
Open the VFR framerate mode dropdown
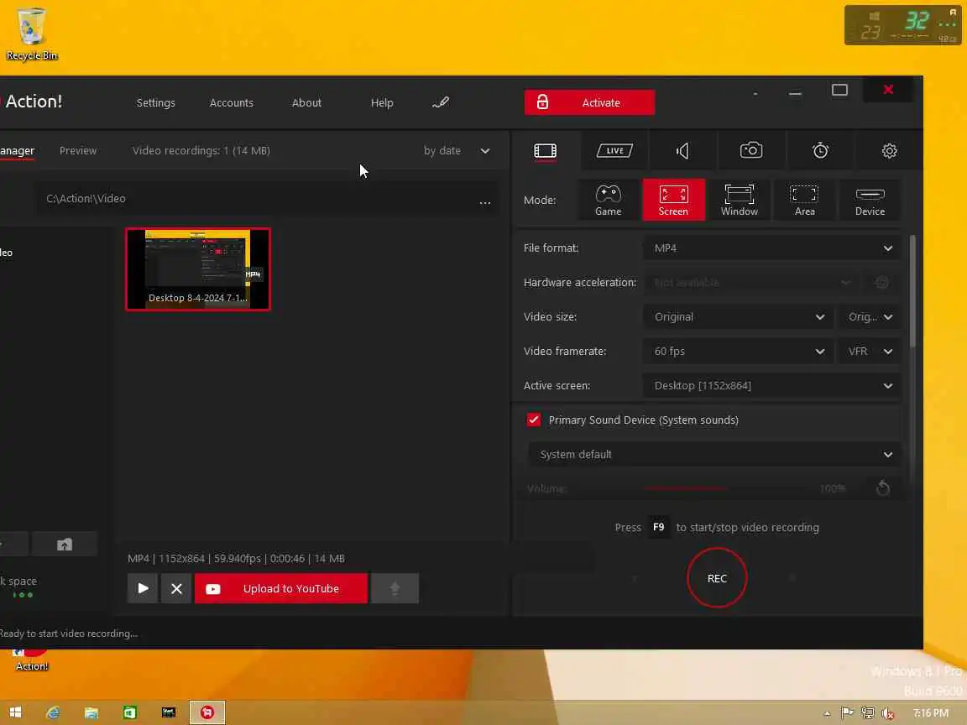(x=870, y=352)
